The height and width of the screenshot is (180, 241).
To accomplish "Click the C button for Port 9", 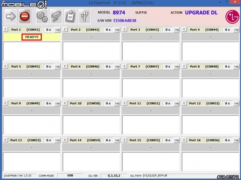I will click(x=5, y=103).
